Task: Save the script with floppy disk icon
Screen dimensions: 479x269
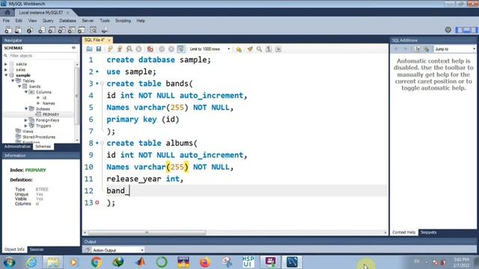Action: pyautogui.click(x=99, y=49)
